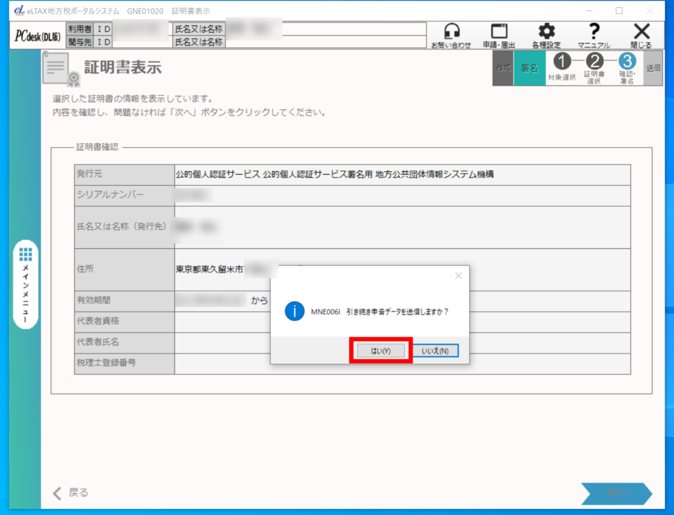
Task: Switch to the 署名 stage tab
Action: [x=529, y=68]
